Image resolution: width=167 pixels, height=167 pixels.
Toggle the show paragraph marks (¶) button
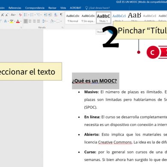pos(61,15)
